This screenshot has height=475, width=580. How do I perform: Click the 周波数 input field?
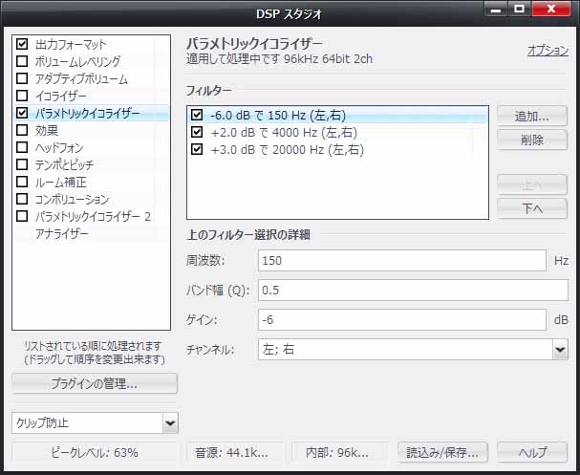[402, 260]
